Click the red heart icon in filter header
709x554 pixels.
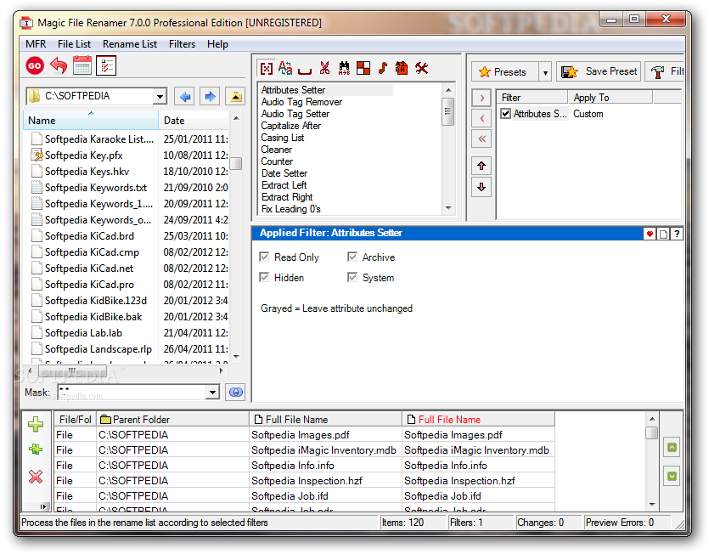(x=650, y=234)
